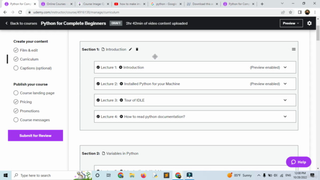Expand Lecture 1 Introduction details
The image size is (320, 180).
coord(285,67)
